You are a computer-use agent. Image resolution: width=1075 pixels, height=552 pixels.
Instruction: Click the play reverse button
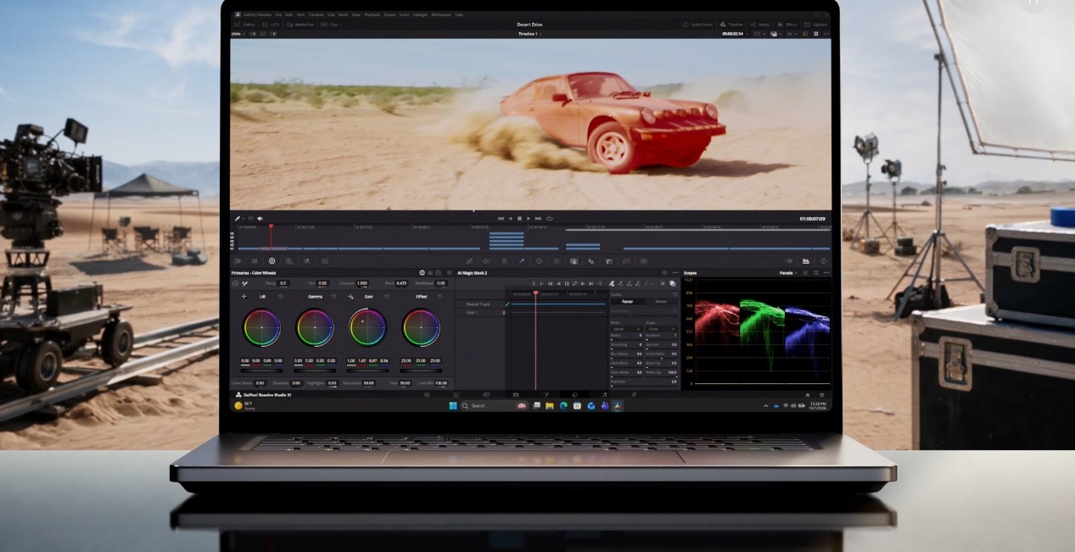pyautogui.click(x=510, y=219)
